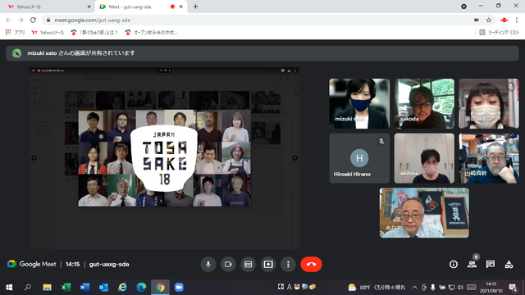Select akihisa video tile
This screenshot has width=525, height=295.
(x=424, y=158)
